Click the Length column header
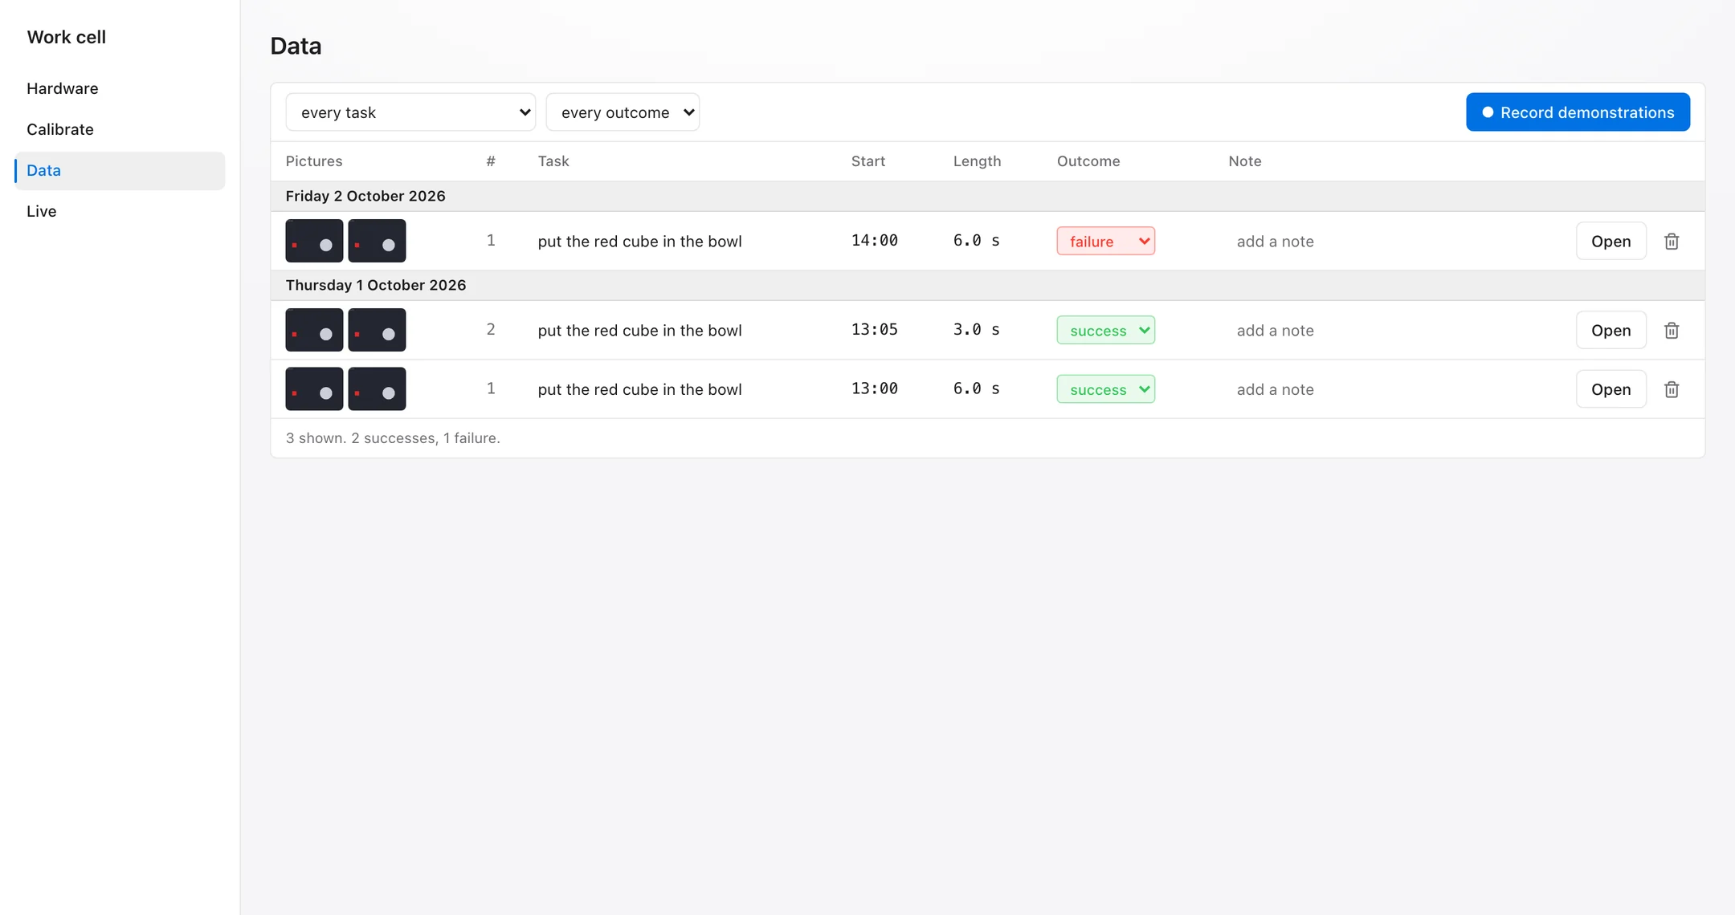The height and width of the screenshot is (915, 1735). pos(977,161)
